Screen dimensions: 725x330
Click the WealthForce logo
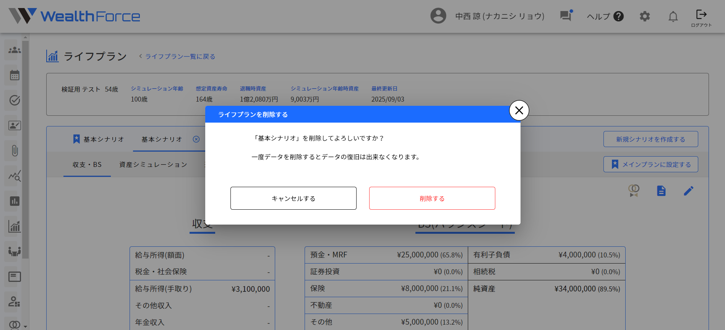click(75, 16)
